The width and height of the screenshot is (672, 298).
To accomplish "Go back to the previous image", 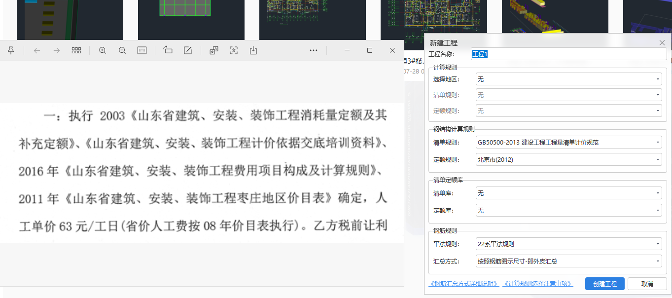I will pos(37,50).
